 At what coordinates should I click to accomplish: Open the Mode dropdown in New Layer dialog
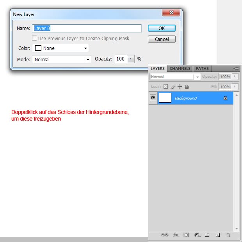tap(62, 59)
